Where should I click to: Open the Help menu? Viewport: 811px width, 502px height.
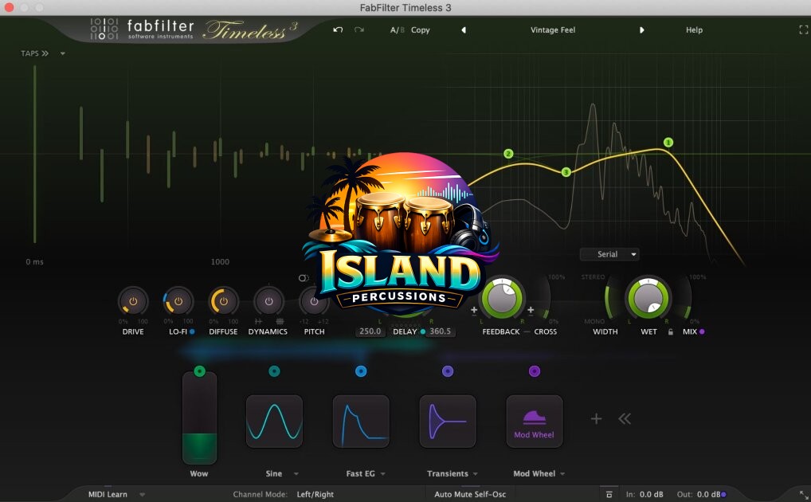pos(694,30)
